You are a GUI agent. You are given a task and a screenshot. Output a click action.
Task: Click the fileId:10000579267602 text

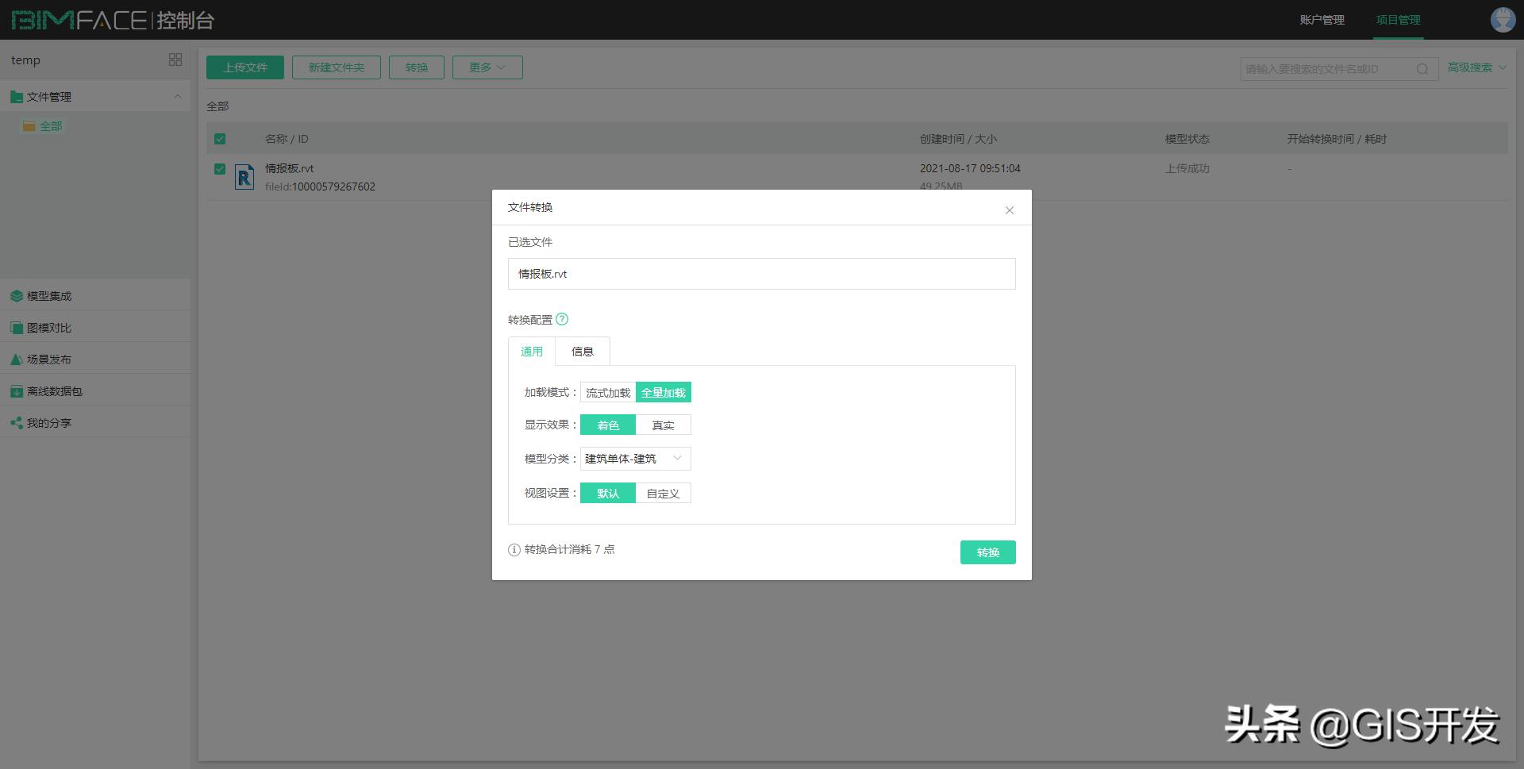320,186
